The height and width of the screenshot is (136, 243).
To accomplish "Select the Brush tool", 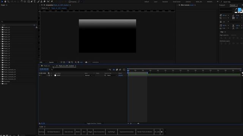I will point(38,2).
